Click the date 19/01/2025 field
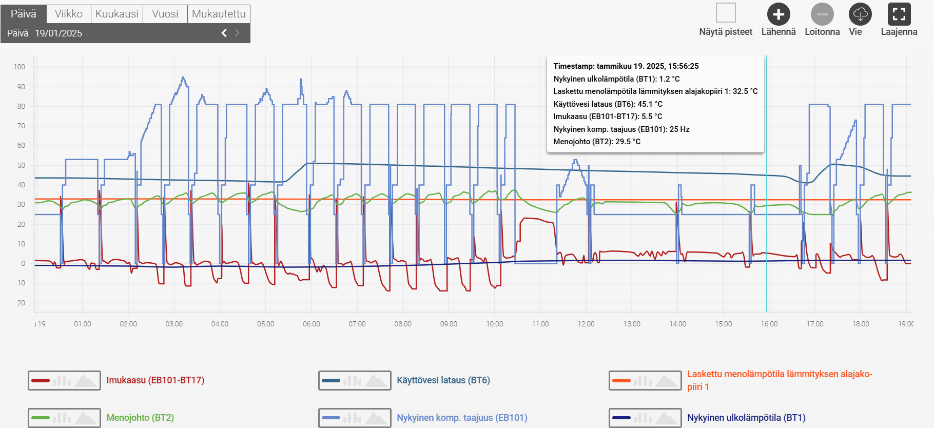Image resolution: width=934 pixels, height=428 pixels. click(59, 33)
